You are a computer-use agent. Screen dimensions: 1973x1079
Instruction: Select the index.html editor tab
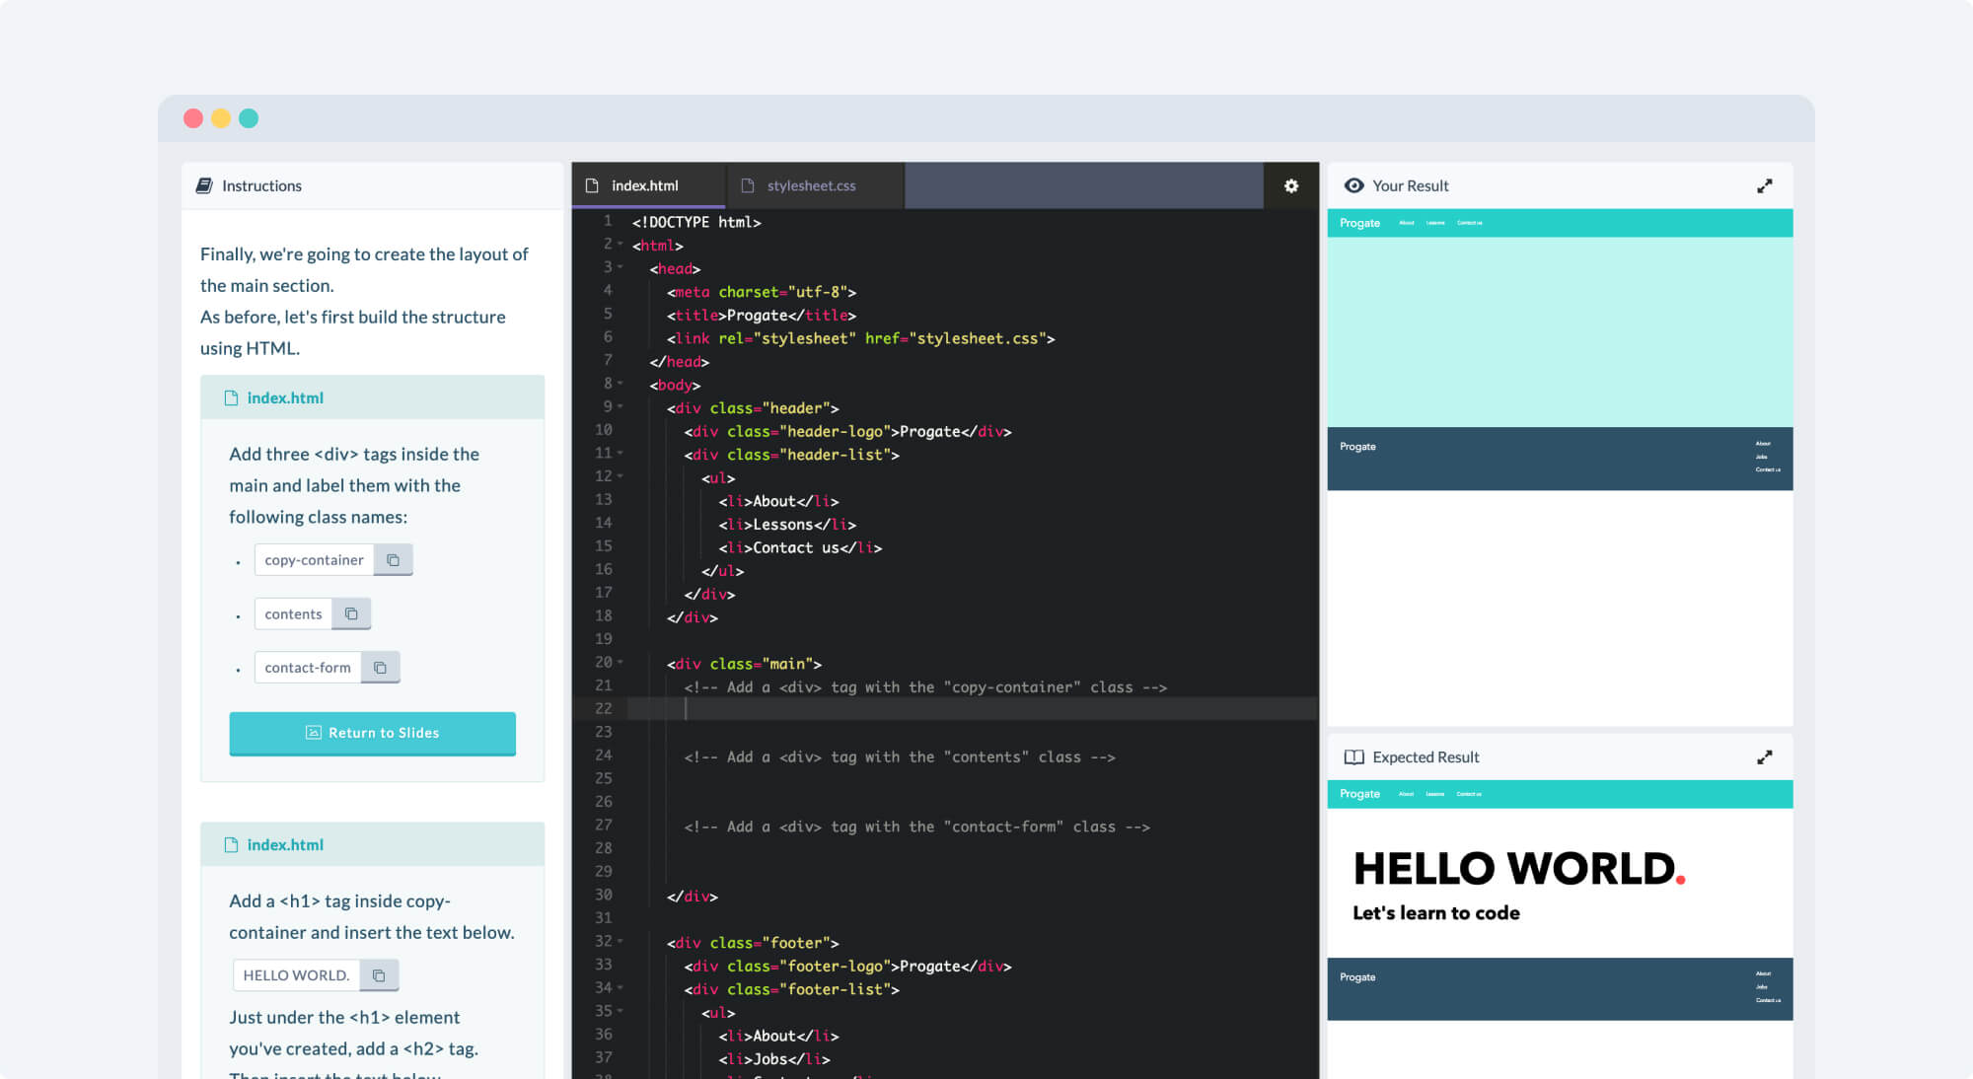click(x=644, y=185)
